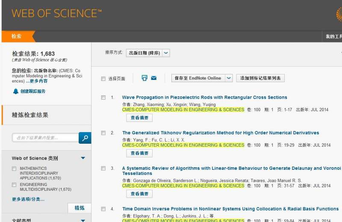View abstract of Tikhonov Regularization paper
The height and width of the screenshot is (222, 342).
click(139, 153)
